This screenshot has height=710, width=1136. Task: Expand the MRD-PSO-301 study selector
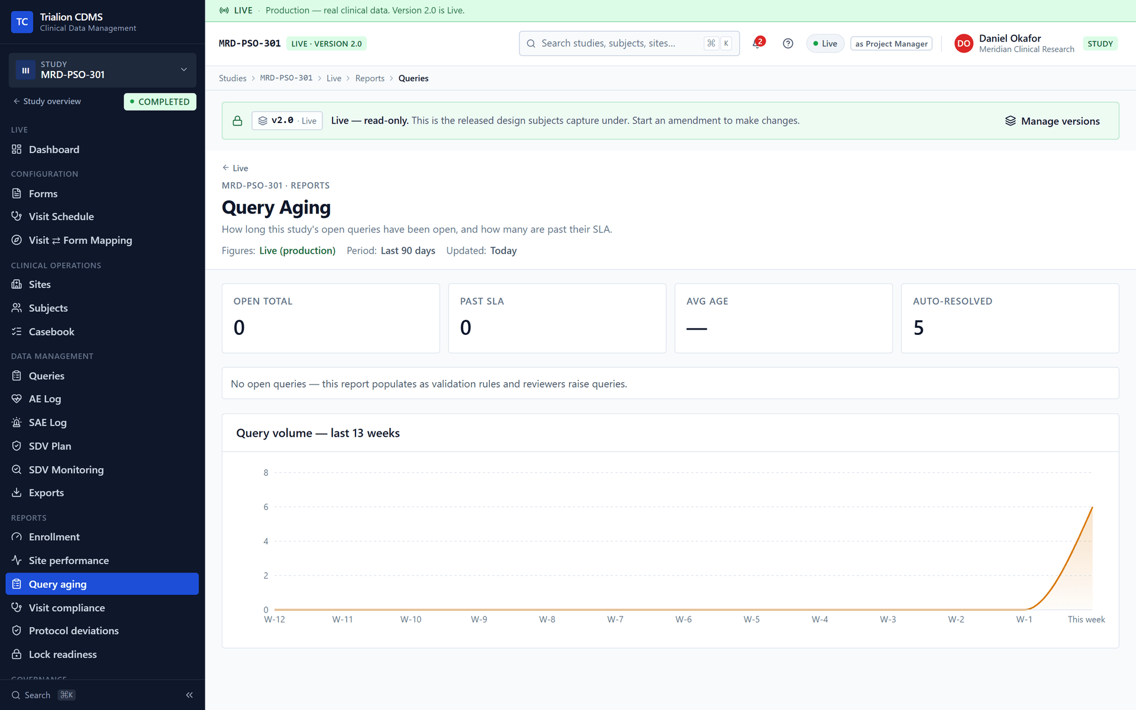[102, 70]
